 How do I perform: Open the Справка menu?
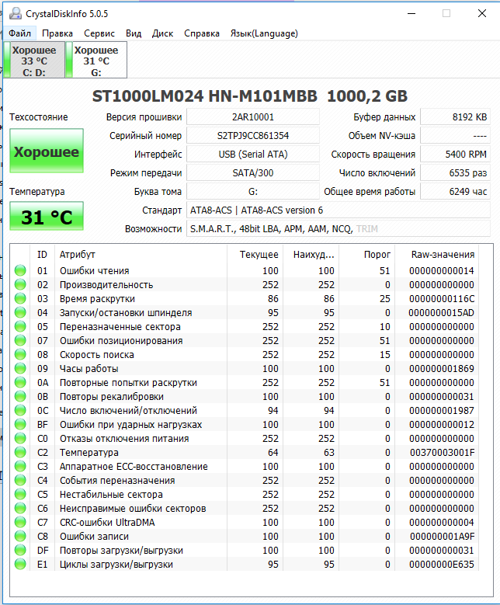coord(202,33)
